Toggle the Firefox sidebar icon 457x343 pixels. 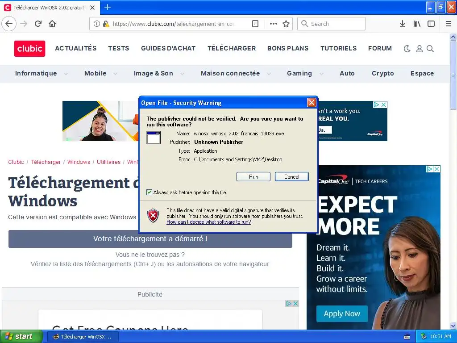click(x=431, y=24)
